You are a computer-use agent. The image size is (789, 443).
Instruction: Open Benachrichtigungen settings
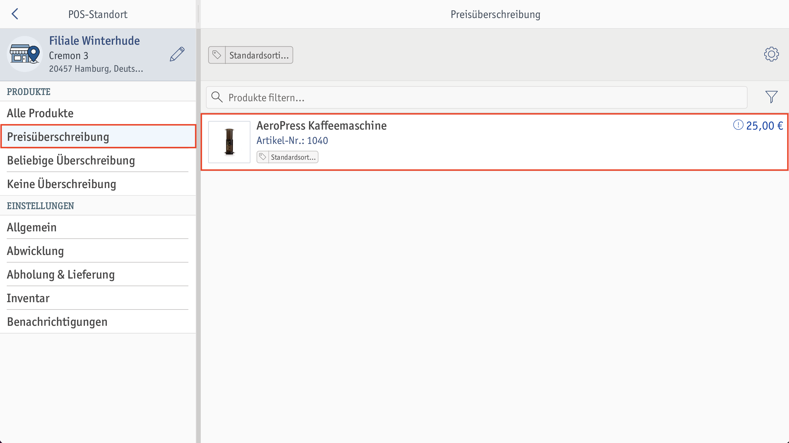pos(98,322)
